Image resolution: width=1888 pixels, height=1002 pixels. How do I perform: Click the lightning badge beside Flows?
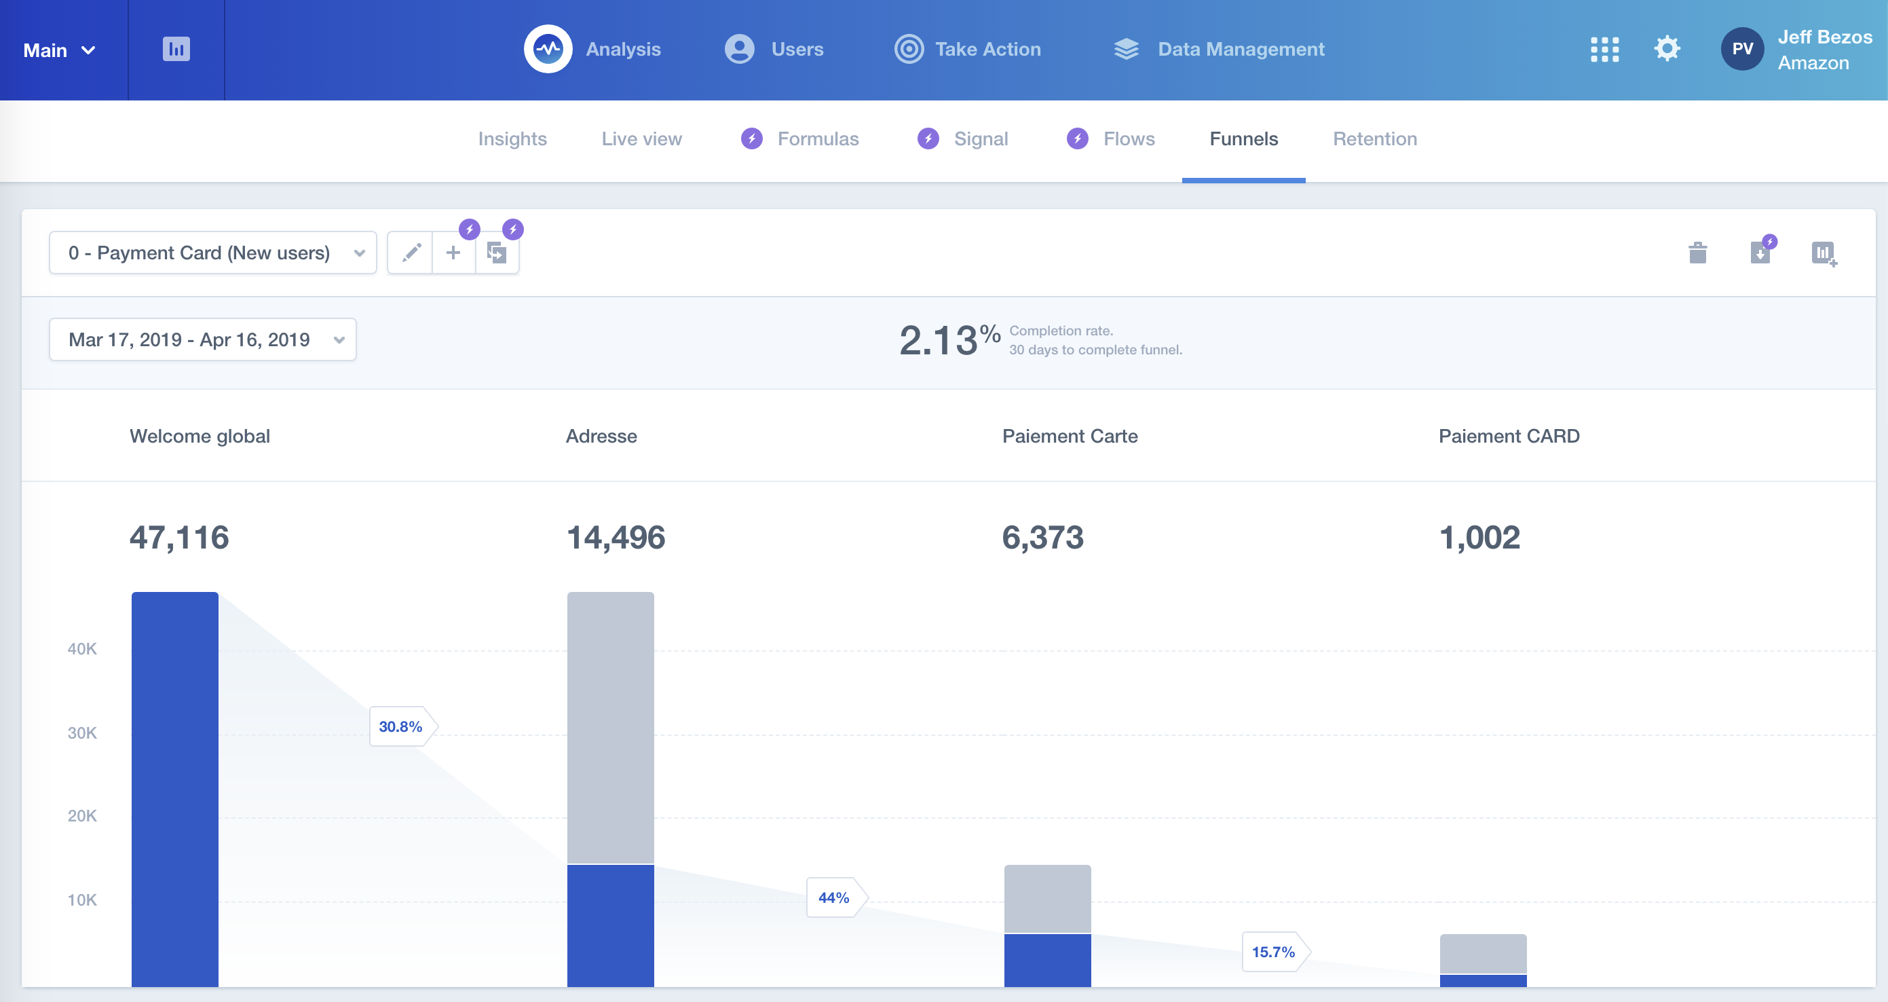pyautogui.click(x=1078, y=138)
